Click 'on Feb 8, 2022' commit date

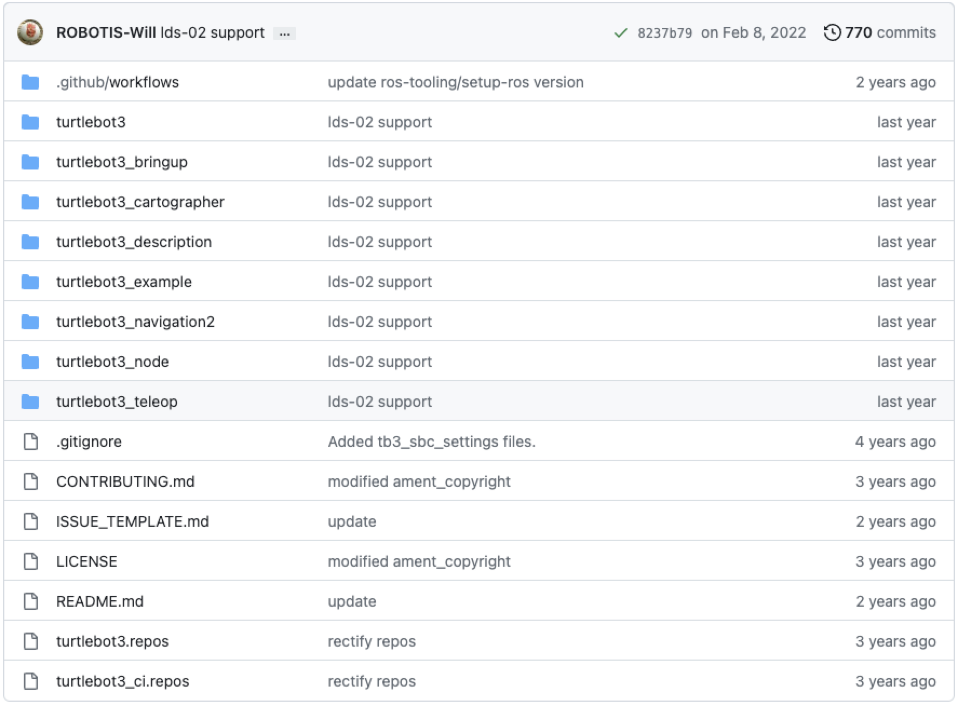coord(753,32)
